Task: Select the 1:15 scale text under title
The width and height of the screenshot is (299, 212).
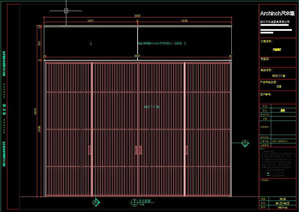Action: tap(142, 205)
